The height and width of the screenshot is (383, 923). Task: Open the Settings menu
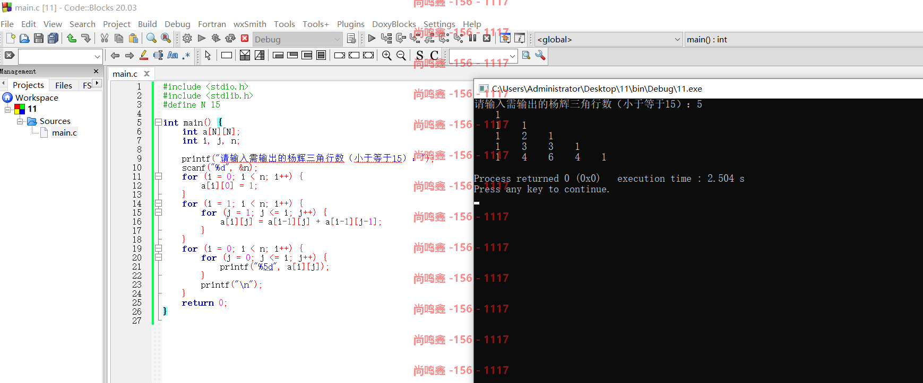point(439,24)
